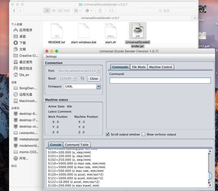Select makebatorpc shared computer
Screen dimensions: 218x191
[x=26, y=139]
